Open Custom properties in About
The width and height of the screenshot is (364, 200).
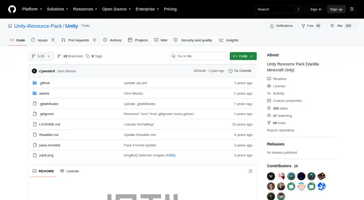click(284, 101)
